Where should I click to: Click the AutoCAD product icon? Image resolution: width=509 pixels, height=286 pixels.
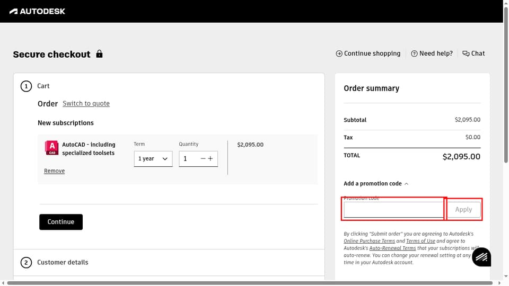[x=51, y=148]
